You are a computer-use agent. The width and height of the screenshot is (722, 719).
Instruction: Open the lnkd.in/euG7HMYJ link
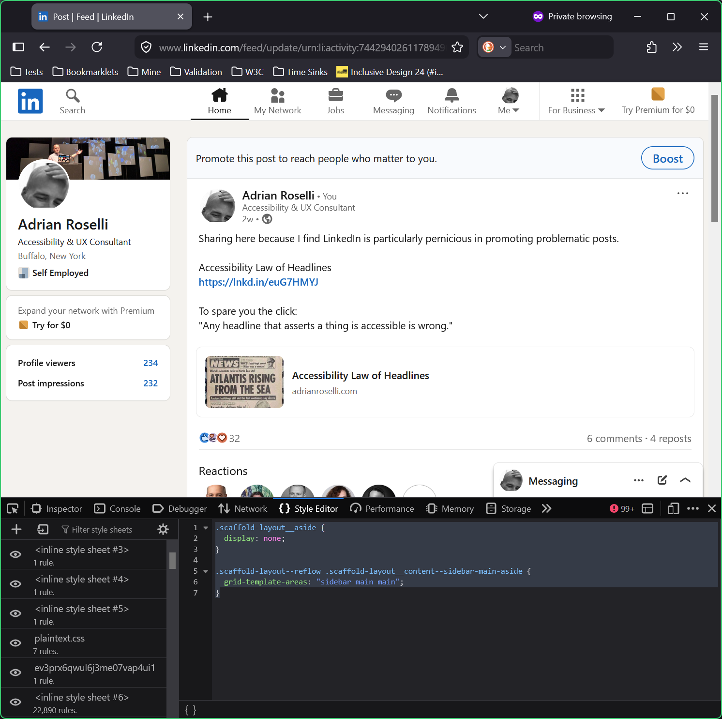[x=258, y=282]
